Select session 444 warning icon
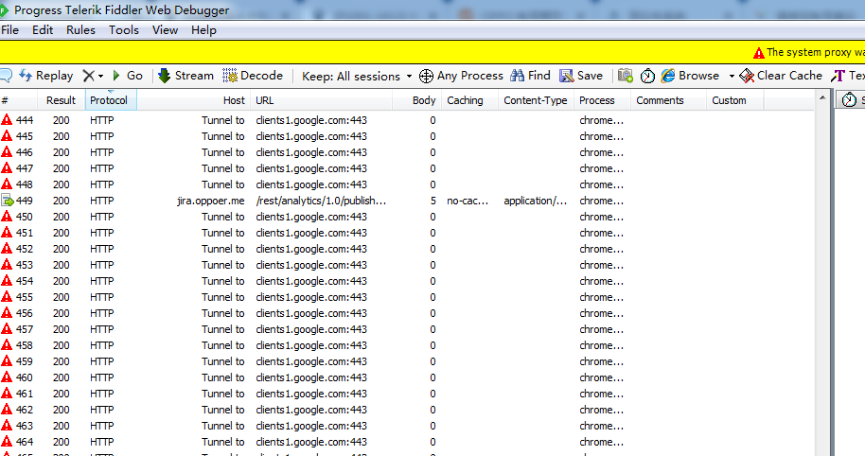This screenshot has height=456, width=865. [7, 119]
